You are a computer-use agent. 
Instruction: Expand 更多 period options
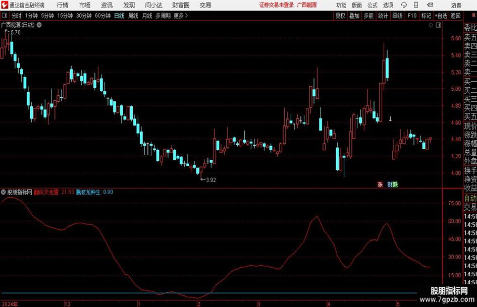(x=181, y=16)
